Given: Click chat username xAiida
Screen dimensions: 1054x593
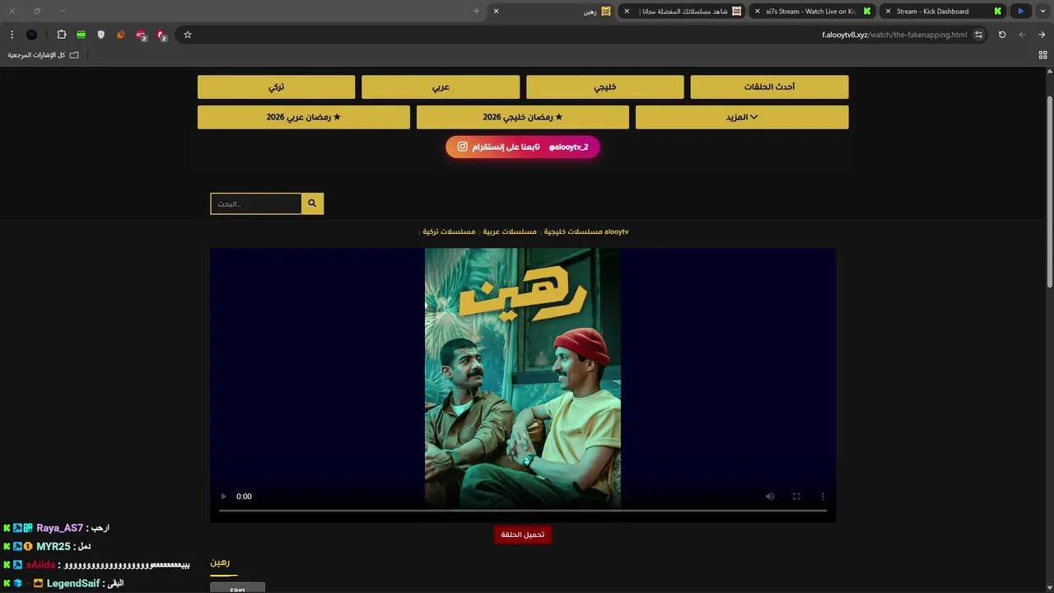Looking at the screenshot, I should pyautogui.click(x=40, y=565).
